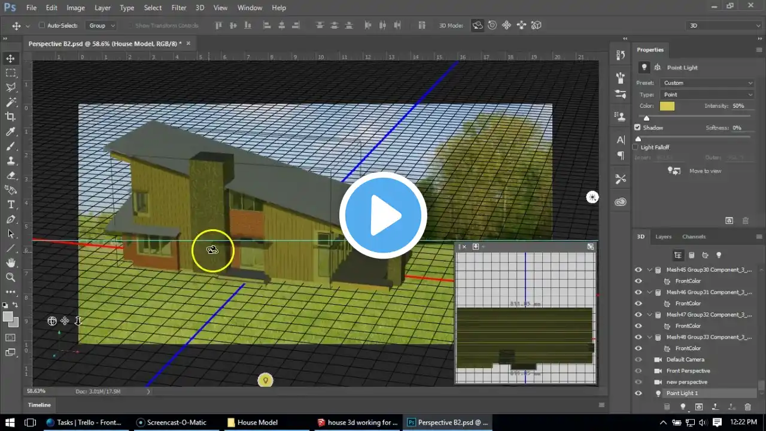Image resolution: width=766 pixels, height=431 pixels.
Task: Open the Filter menu
Action: (178, 8)
